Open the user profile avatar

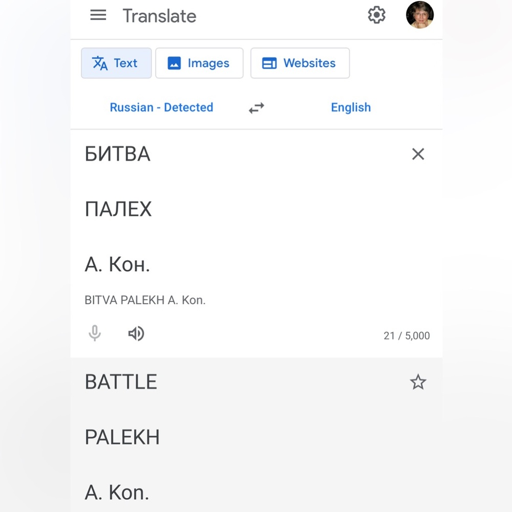(420, 15)
